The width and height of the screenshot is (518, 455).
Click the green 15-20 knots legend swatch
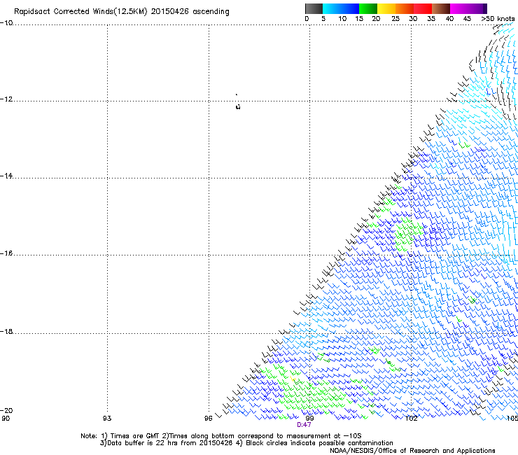[x=368, y=8]
